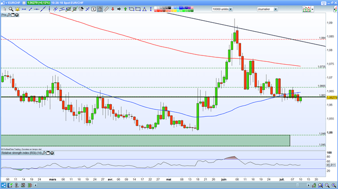Choose the parallel lines drawing tool
This screenshot has height=189, width=338.
(56, 9)
